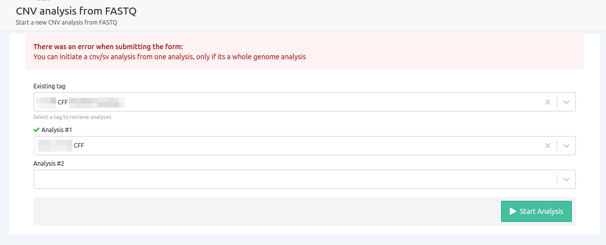Click the "Analysis #2" label text
This screenshot has width=606, height=245.
pyautogui.click(x=49, y=164)
